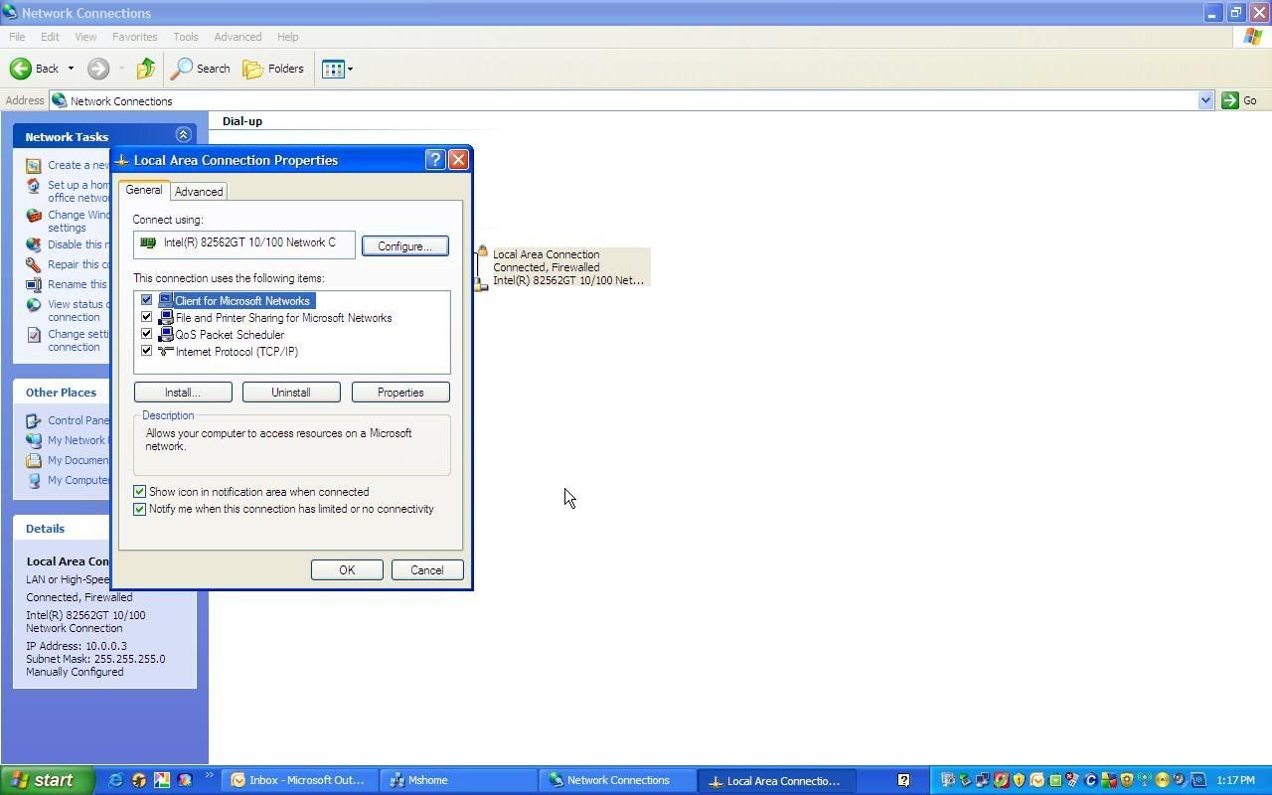
Task: Click the adapter name field
Action: (244, 243)
